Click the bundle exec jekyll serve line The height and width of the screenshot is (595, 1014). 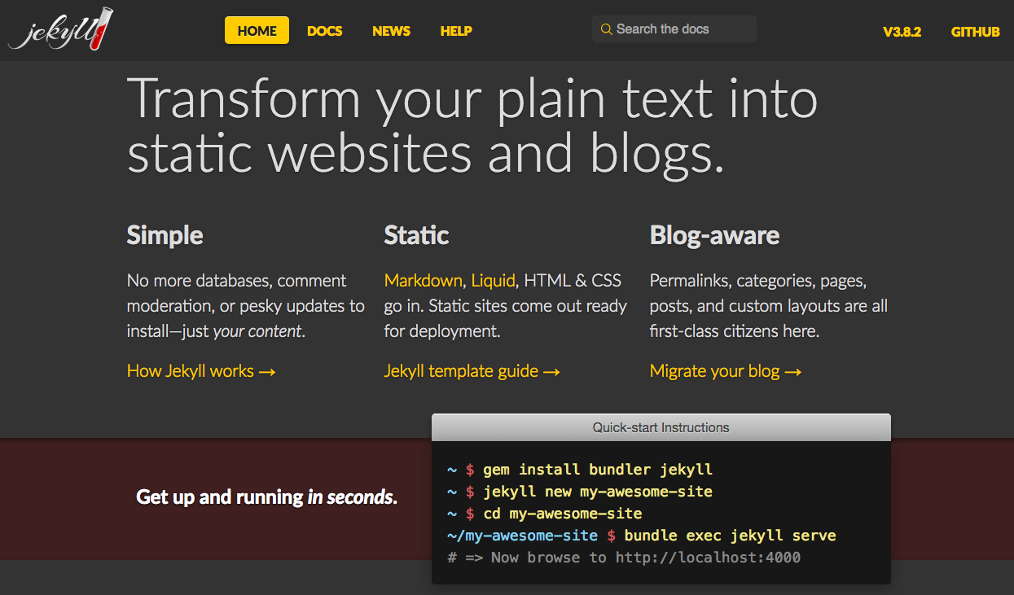click(642, 536)
